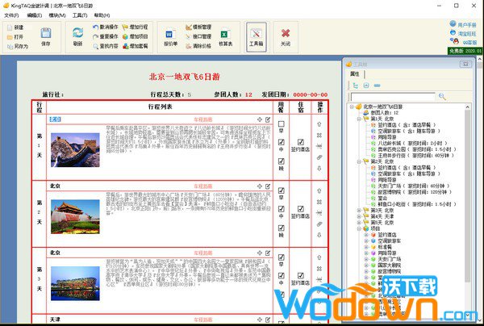Click the red 关闭 close-document icon
Viewport: 484px width, 326px height.
coord(286,33)
